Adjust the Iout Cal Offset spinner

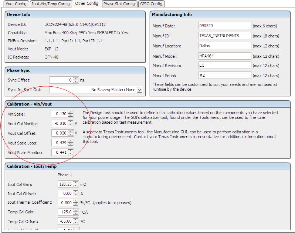point(76,193)
